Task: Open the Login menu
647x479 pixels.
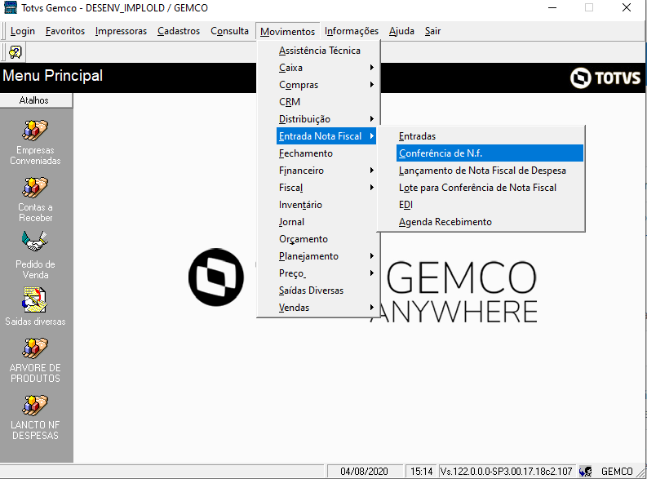Action: [23, 31]
